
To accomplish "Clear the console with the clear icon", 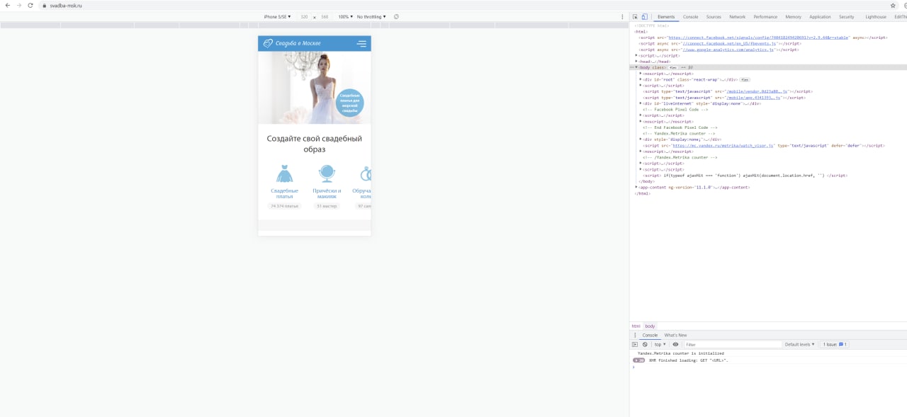I will pos(645,344).
